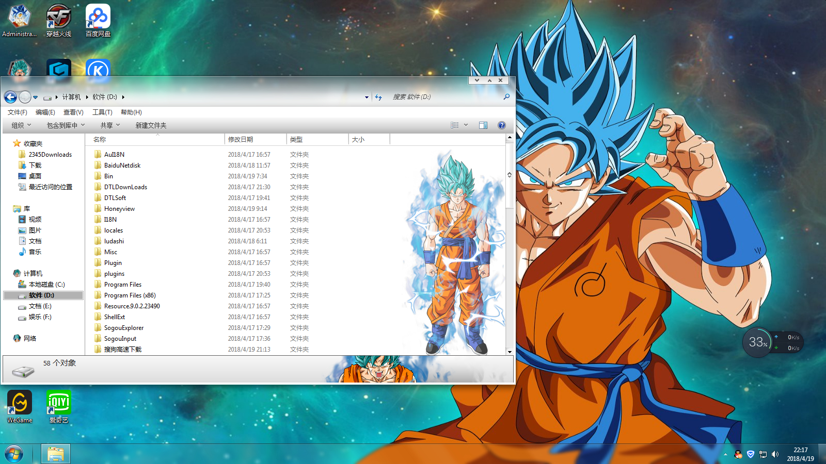The image size is (826, 464).
Task: Click the file list scrollbar down arrow
Action: 510,352
